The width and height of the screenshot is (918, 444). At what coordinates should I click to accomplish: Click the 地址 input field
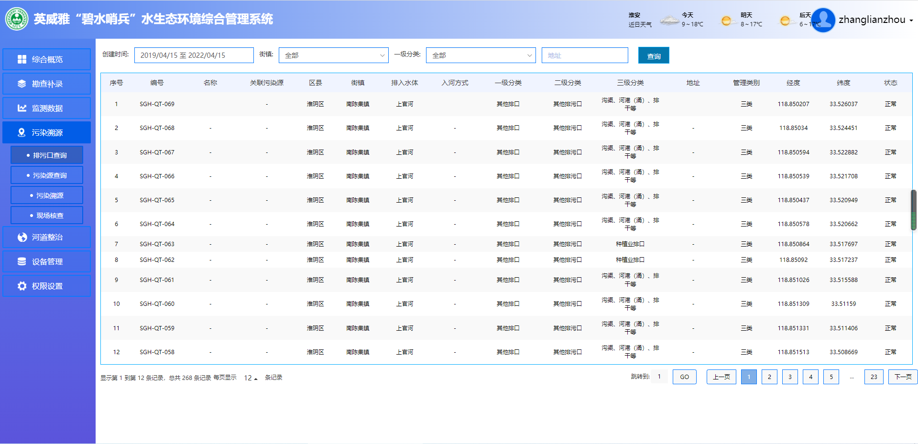[584, 55]
